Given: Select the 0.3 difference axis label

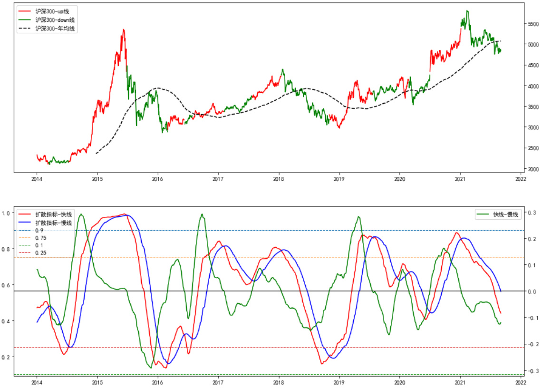Looking at the screenshot, I should [x=532, y=213].
